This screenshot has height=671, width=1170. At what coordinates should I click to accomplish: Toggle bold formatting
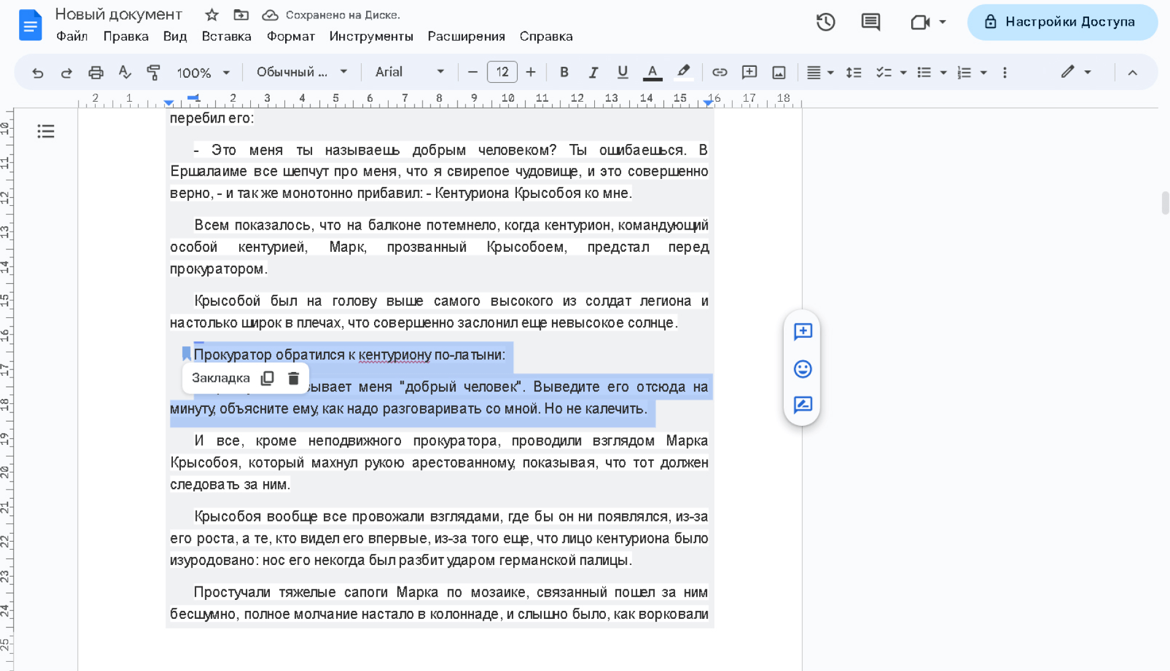tap(564, 72)
